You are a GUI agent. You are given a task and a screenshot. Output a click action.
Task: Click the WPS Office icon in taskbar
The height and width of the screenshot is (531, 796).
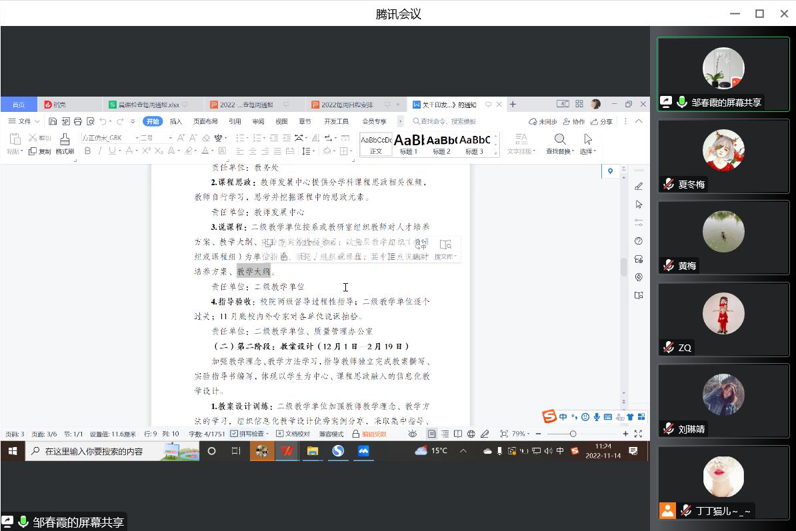point(287,451)
